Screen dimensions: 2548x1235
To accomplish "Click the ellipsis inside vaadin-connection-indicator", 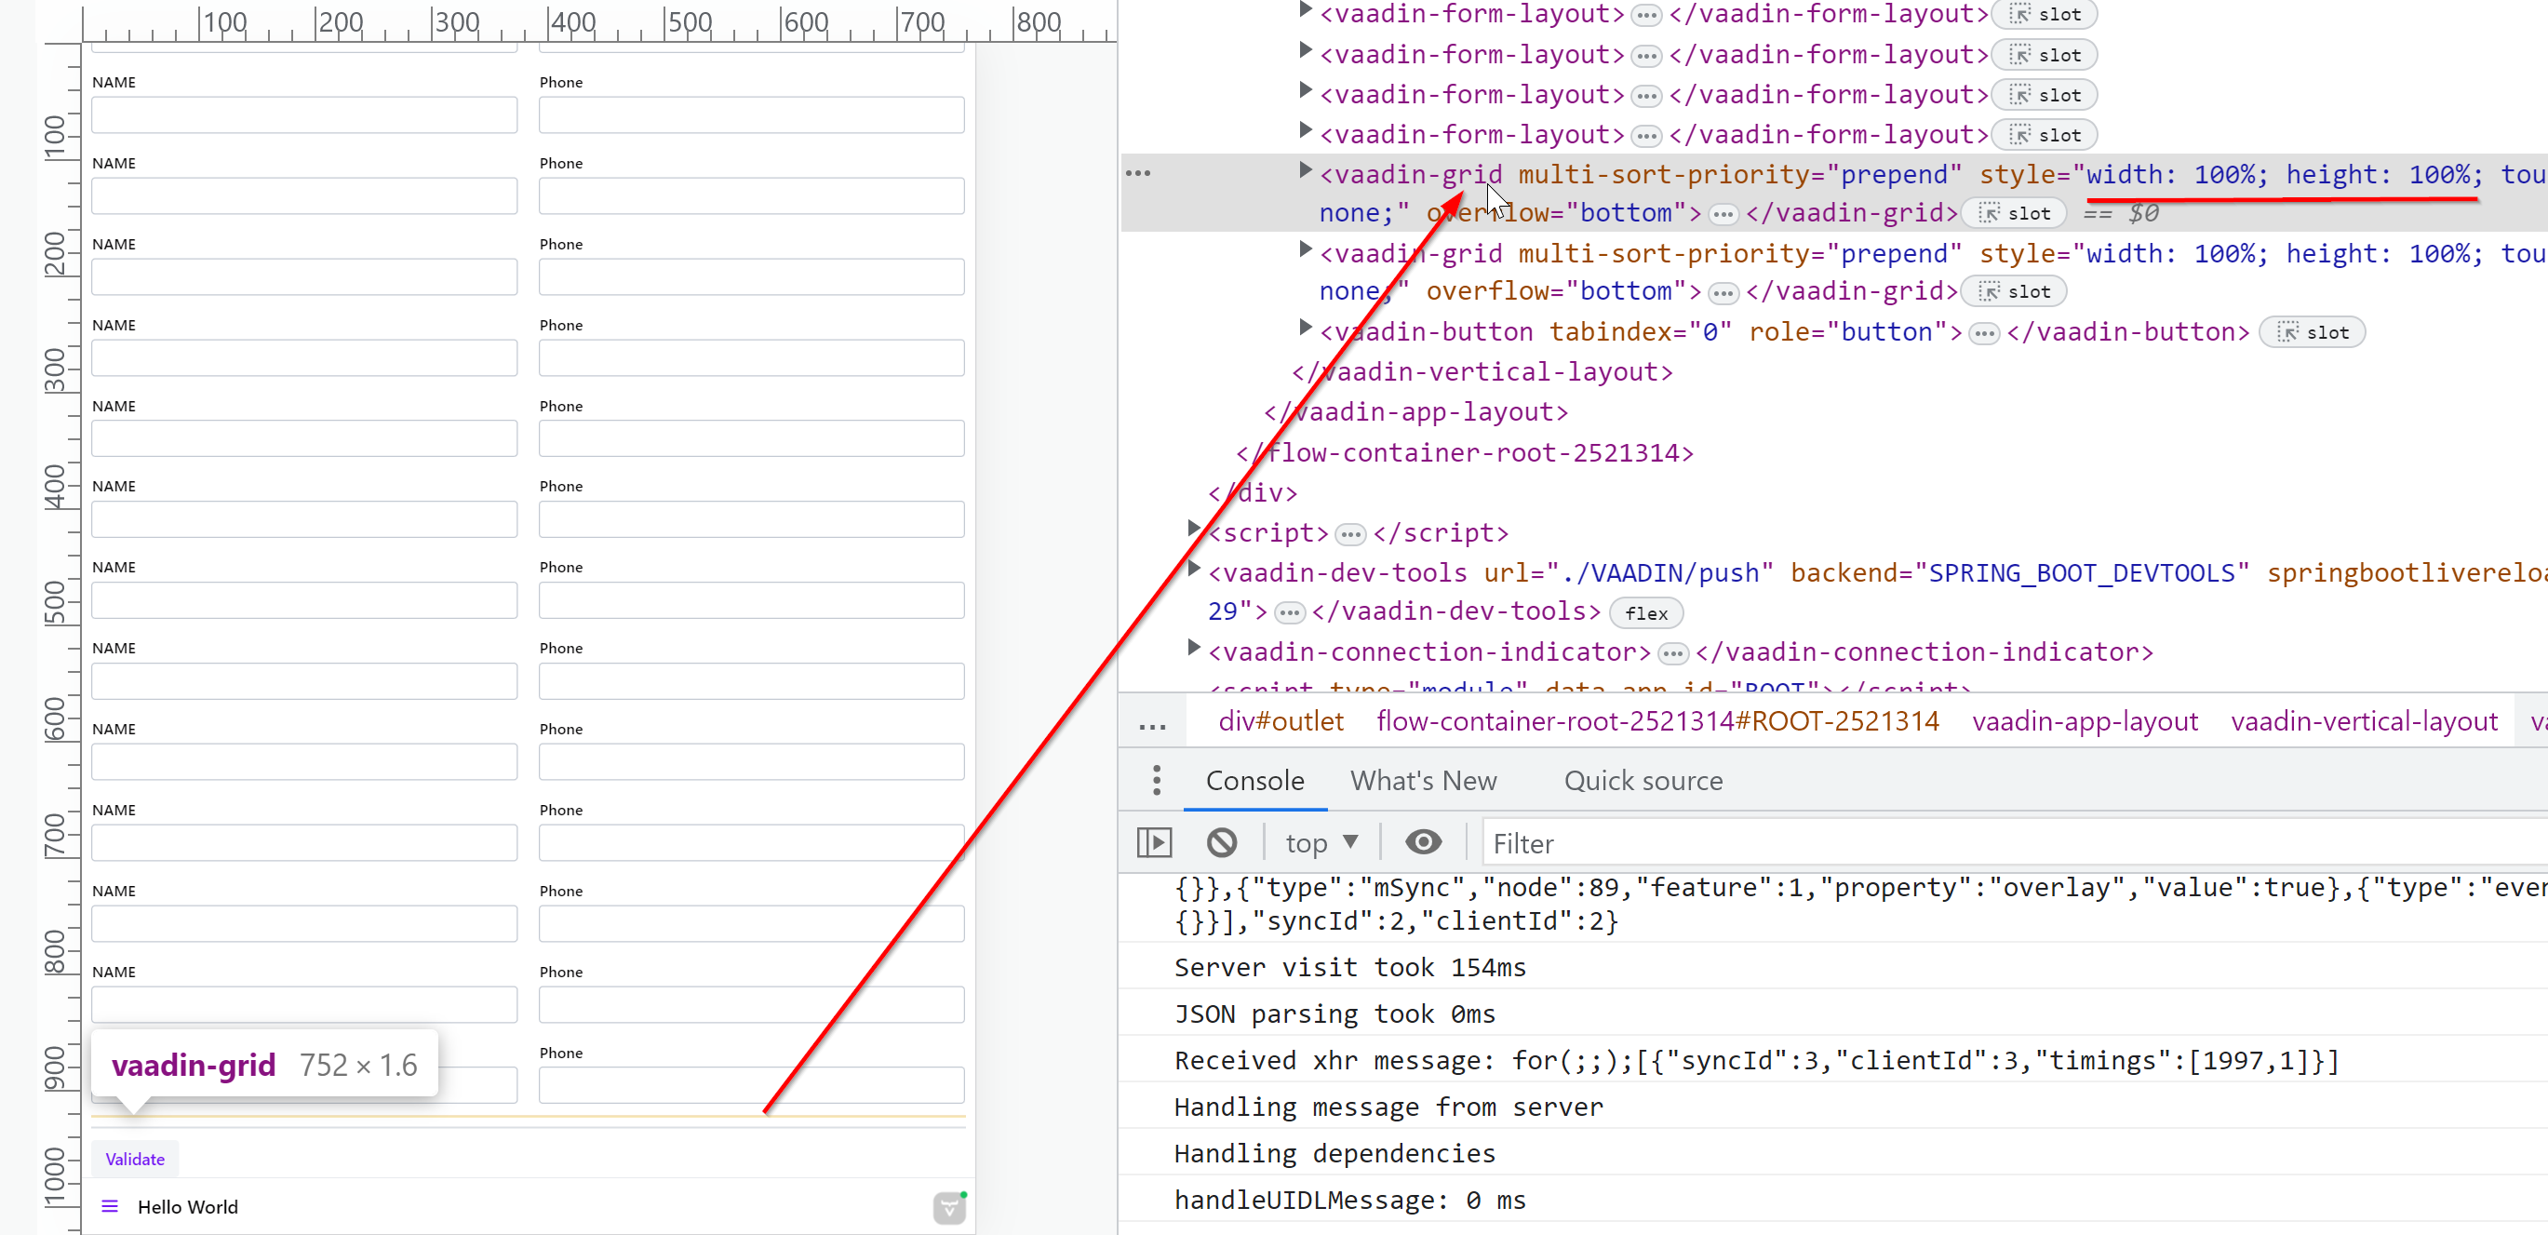I will point(1672,654).
